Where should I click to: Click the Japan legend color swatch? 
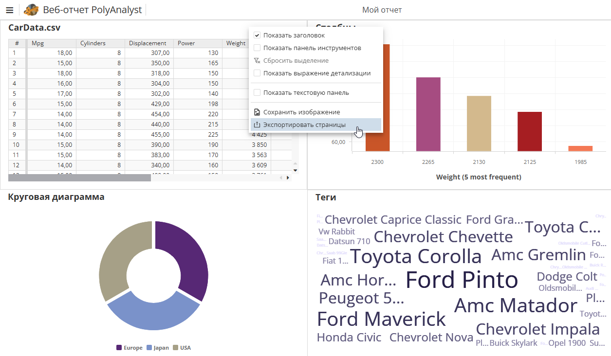[149, 348]
